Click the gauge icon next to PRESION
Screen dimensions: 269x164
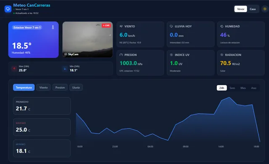[121, 55]
